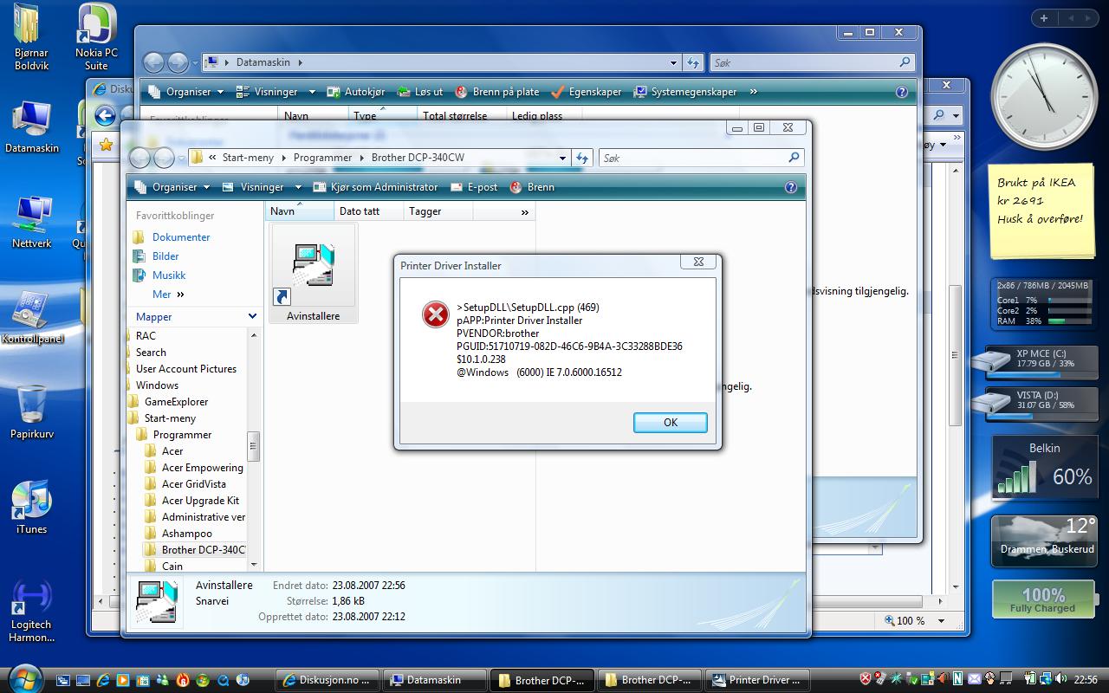The image size is (1109, 693).
Task: Open iTunes desktop icon
Action: tap(31, 507)
